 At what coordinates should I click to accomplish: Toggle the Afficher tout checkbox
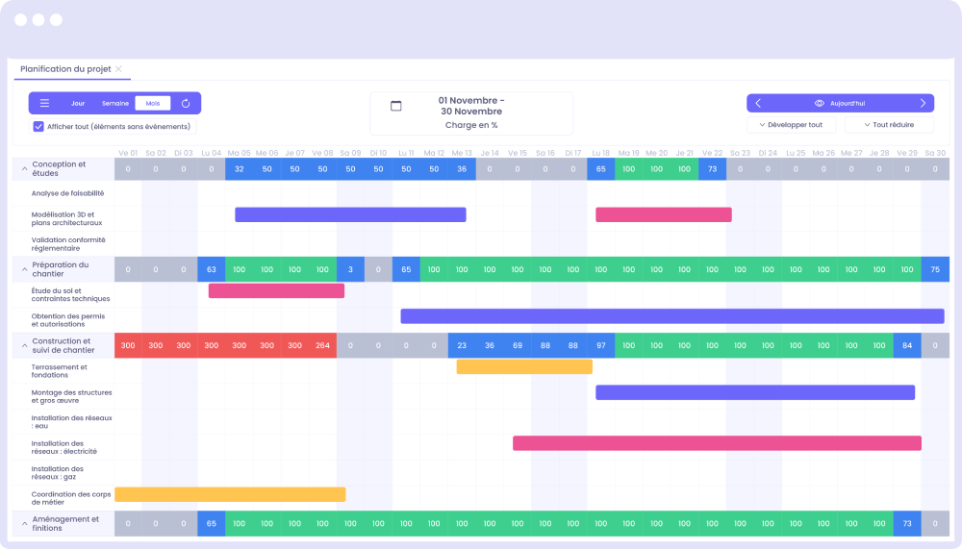(x=38, y=126)
